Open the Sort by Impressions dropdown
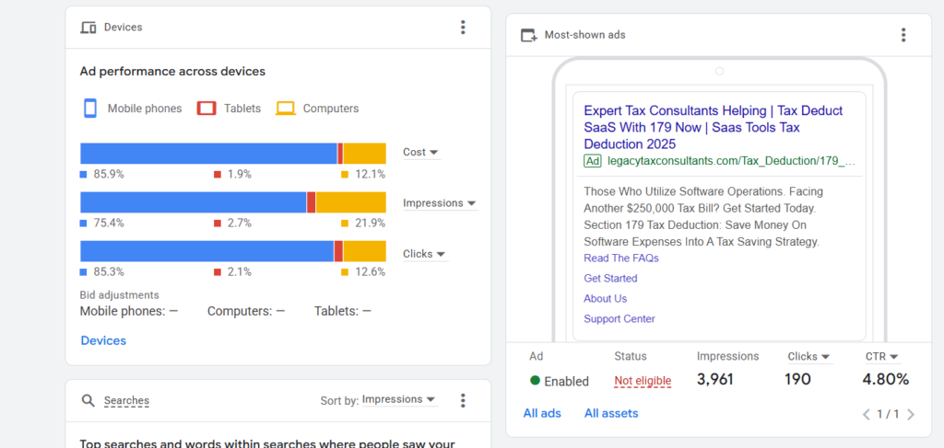The image size is (944, 448). point(399,399)
